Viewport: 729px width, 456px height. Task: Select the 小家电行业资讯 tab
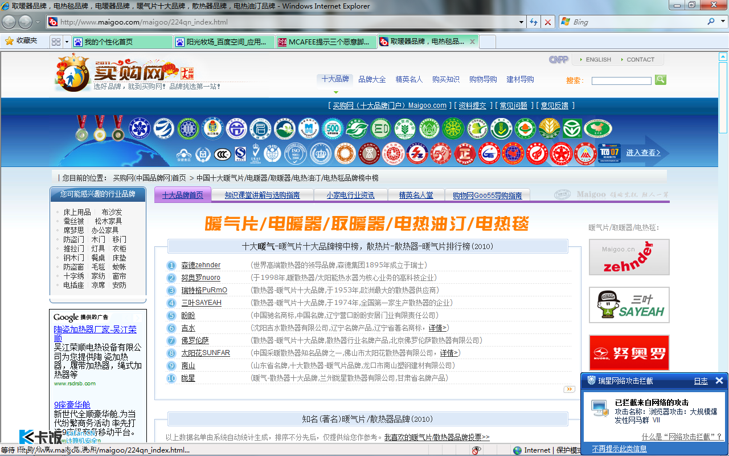tap(351, 195)
